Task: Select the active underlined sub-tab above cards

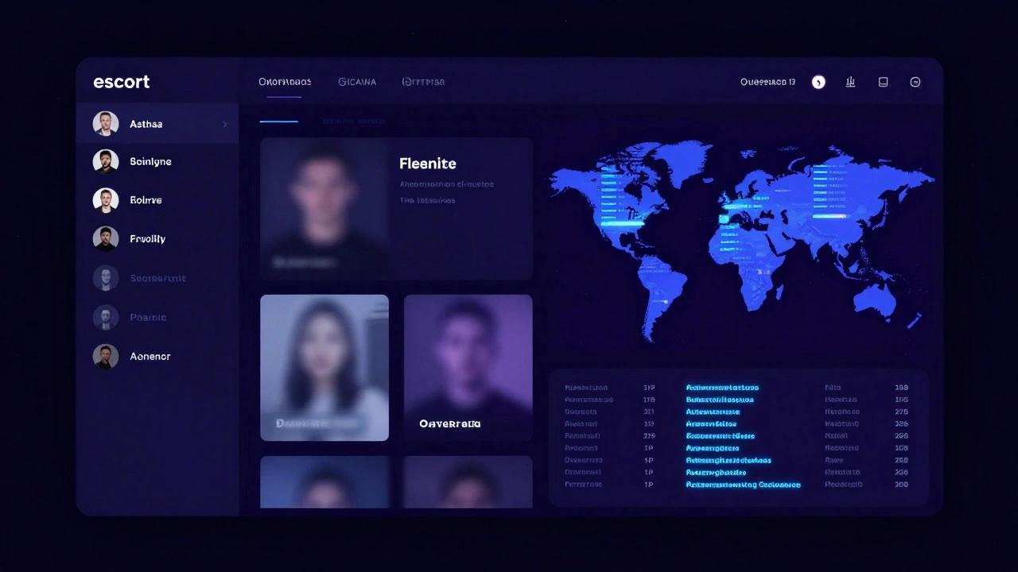Action: pyautogui.click(x=278, y=121)
